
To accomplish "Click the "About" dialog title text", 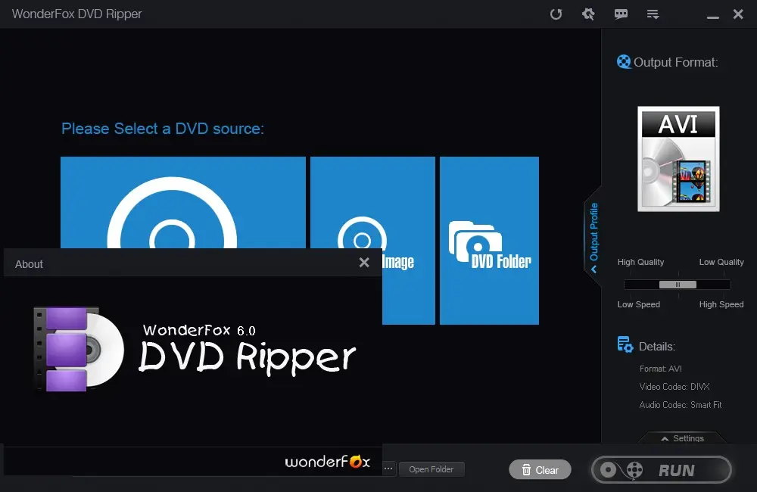I will [x=29, y=264].
